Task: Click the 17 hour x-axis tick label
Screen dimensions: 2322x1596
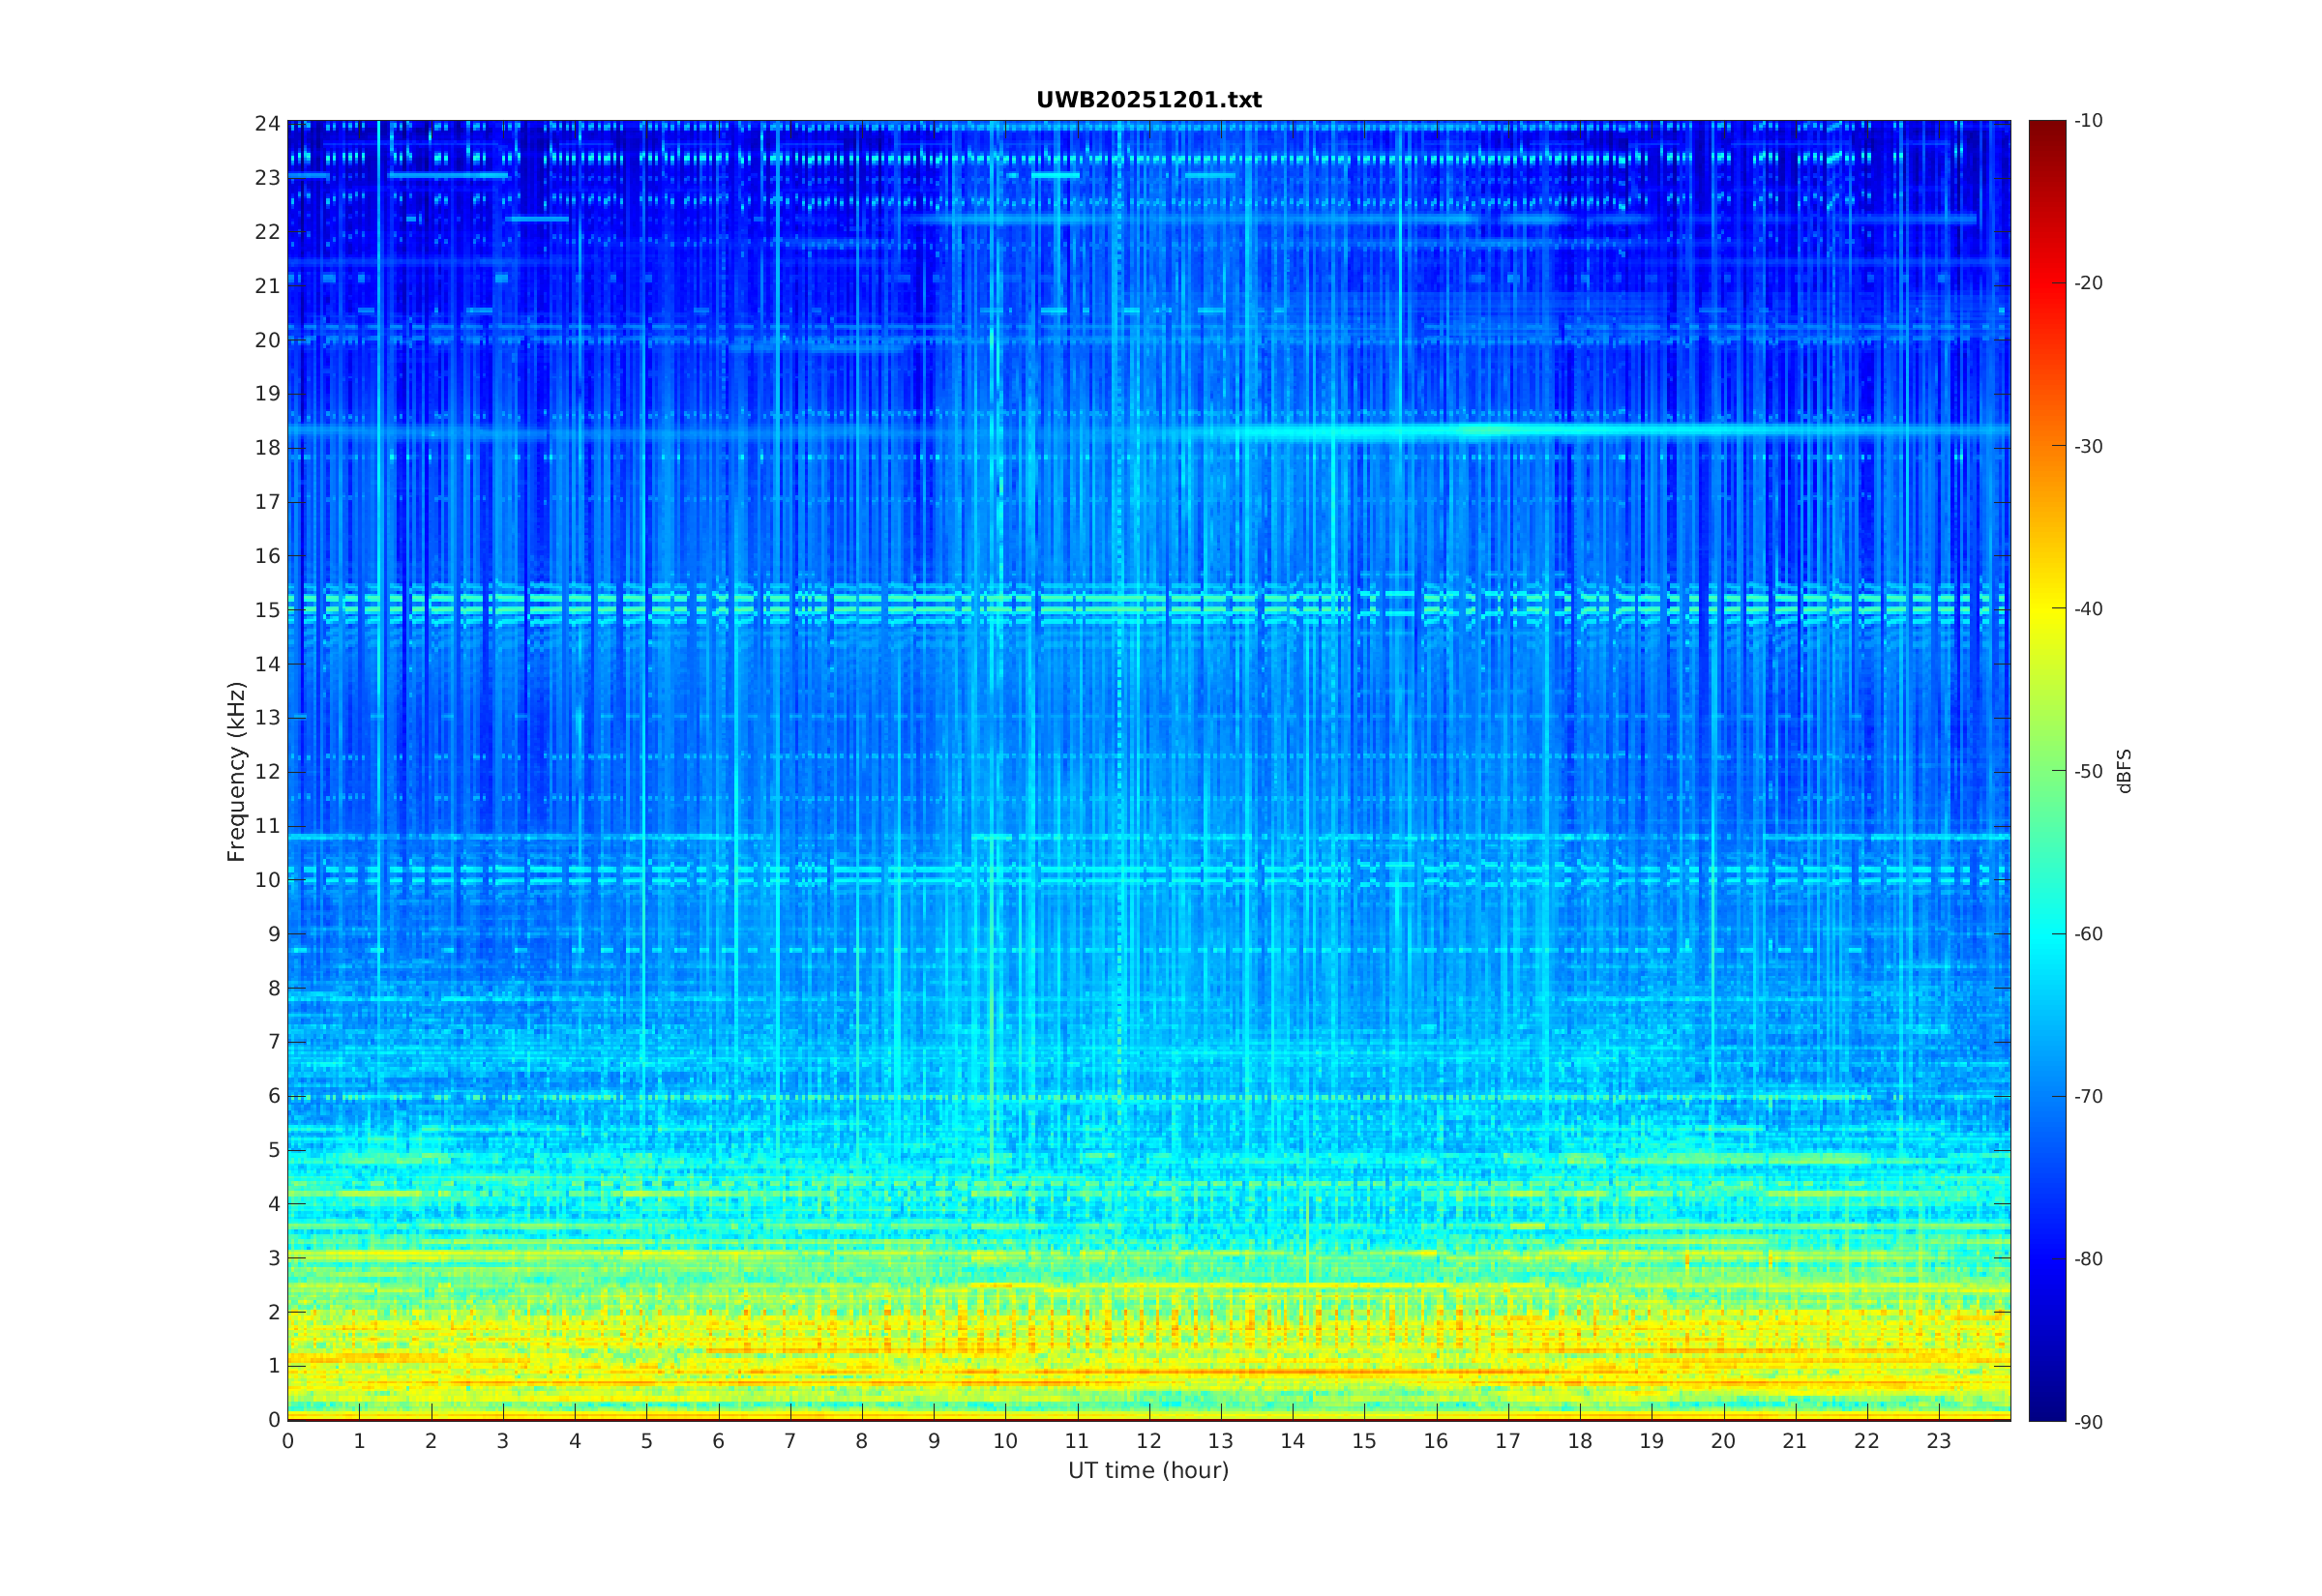Action: pyautogui.click(x=1508, y=1441)
